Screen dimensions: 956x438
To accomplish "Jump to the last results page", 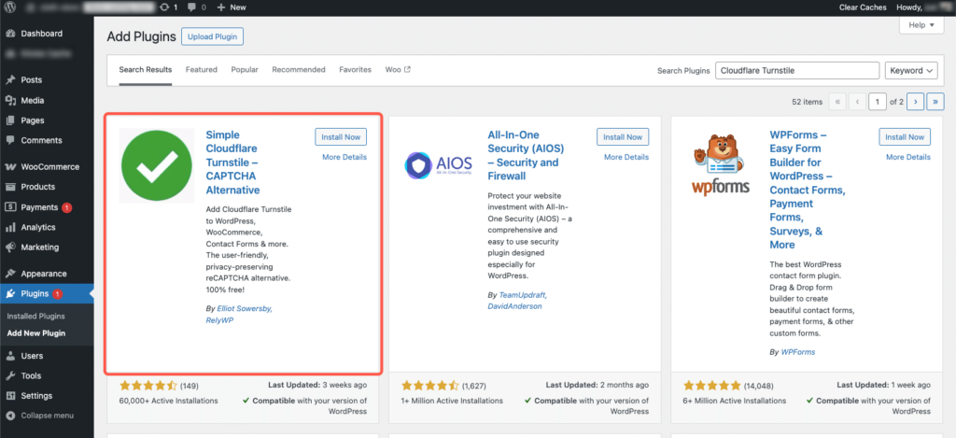I will [935, 101].
